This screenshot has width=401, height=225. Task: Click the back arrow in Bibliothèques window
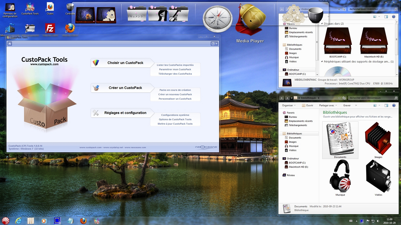click(282, 98)
